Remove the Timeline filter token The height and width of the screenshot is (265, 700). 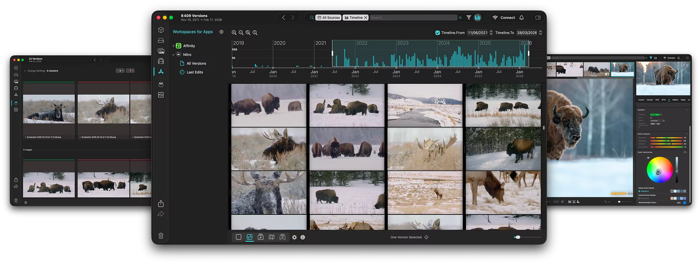[366, 17]
